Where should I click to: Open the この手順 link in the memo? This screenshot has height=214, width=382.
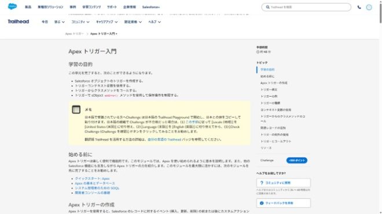tap(192, 122)
